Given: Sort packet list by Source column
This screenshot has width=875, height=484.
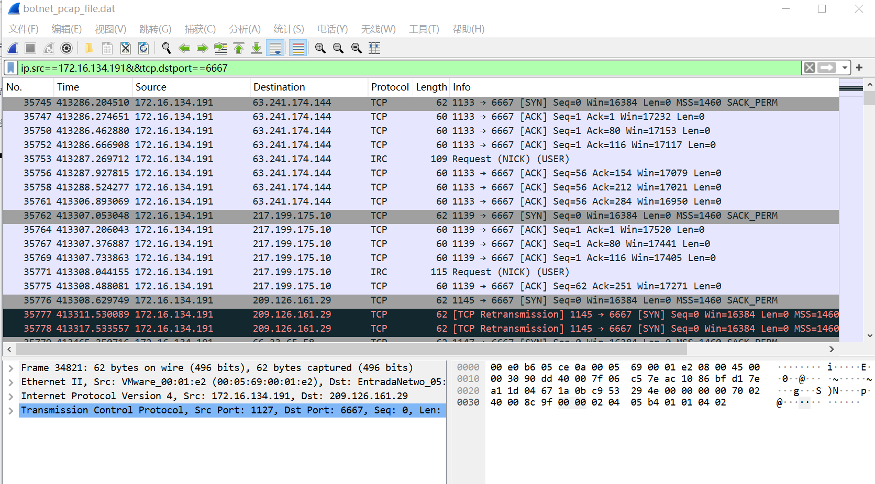Looking at the screenshot, I should coord(191,87).
